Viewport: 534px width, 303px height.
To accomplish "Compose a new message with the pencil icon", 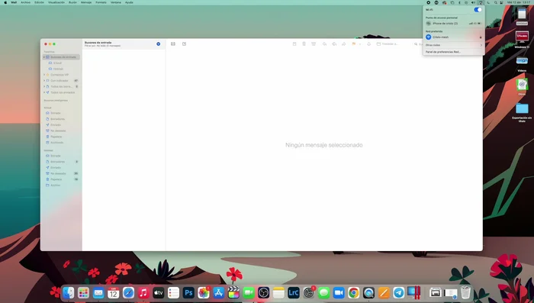I will pyautogui.click(x=185, y=44).
